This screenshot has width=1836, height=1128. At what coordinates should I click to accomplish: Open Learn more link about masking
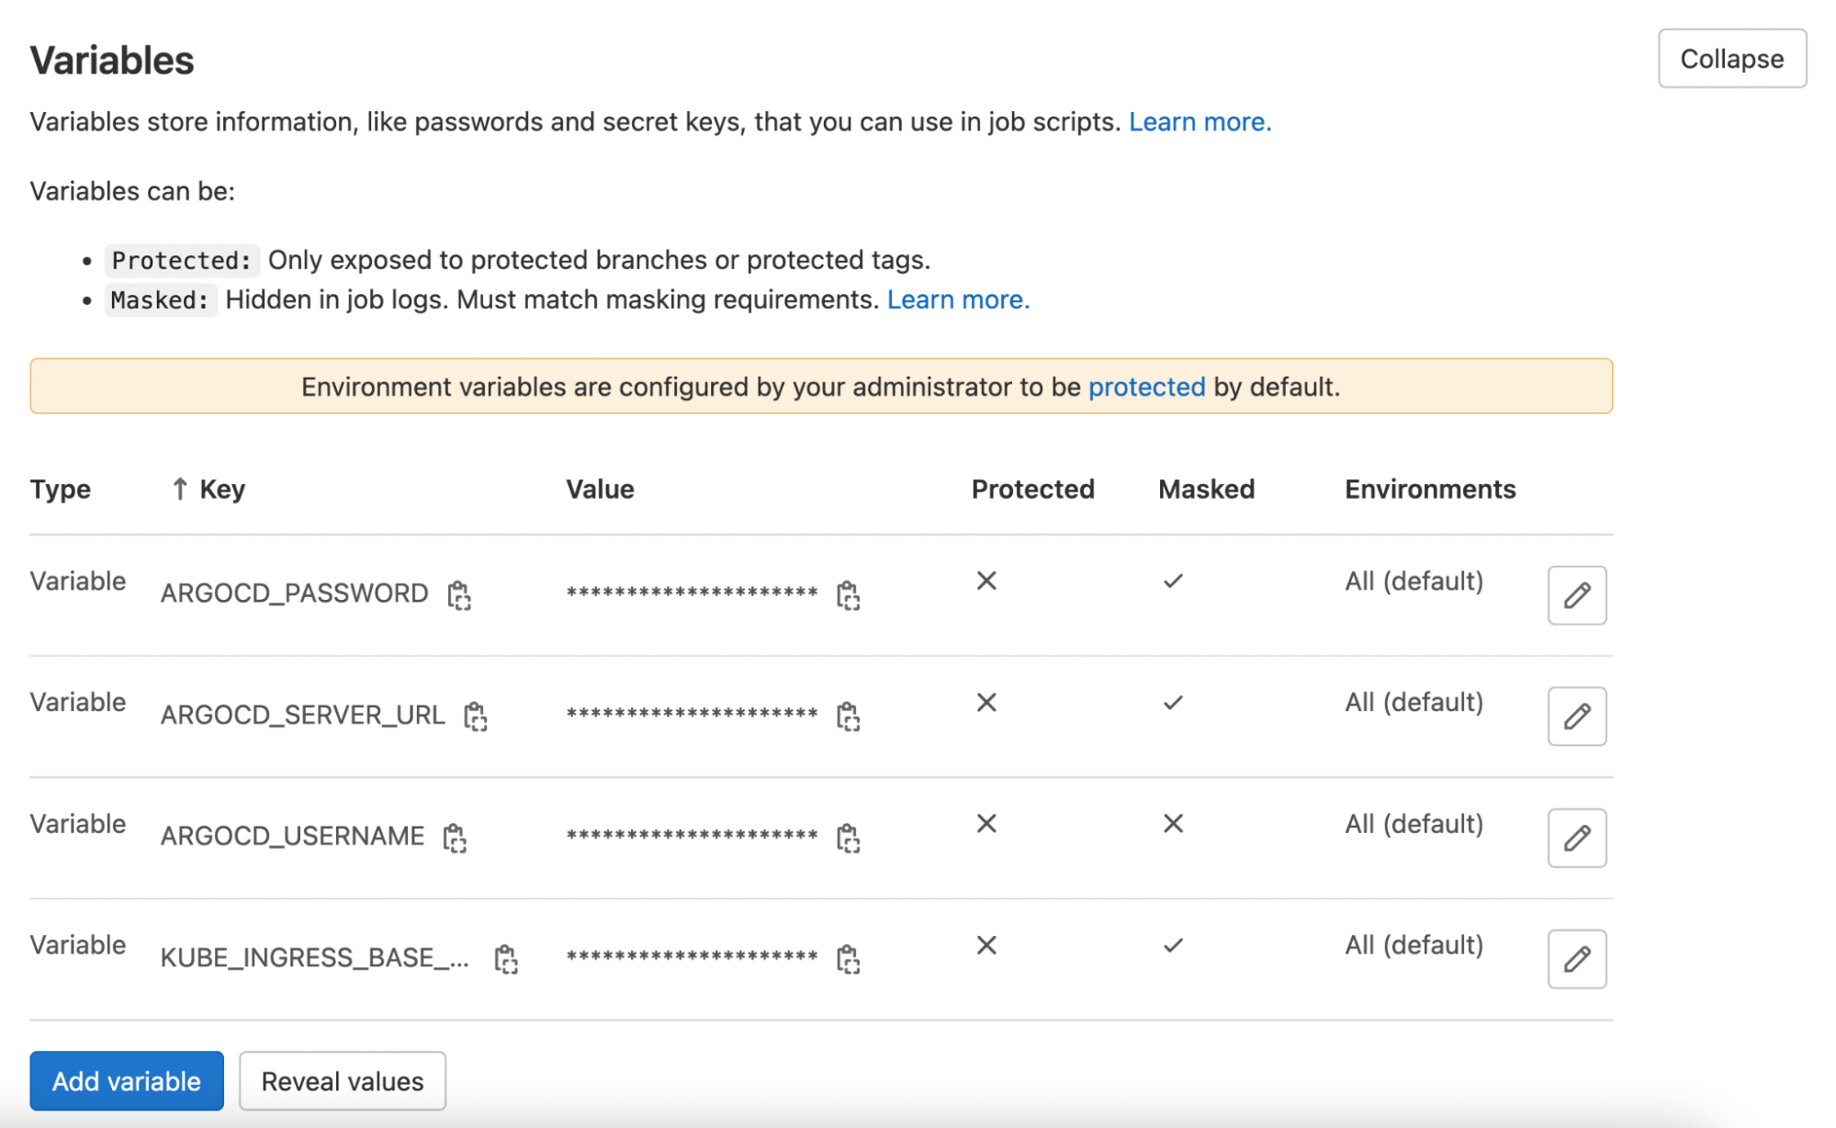tap(958, 300)
